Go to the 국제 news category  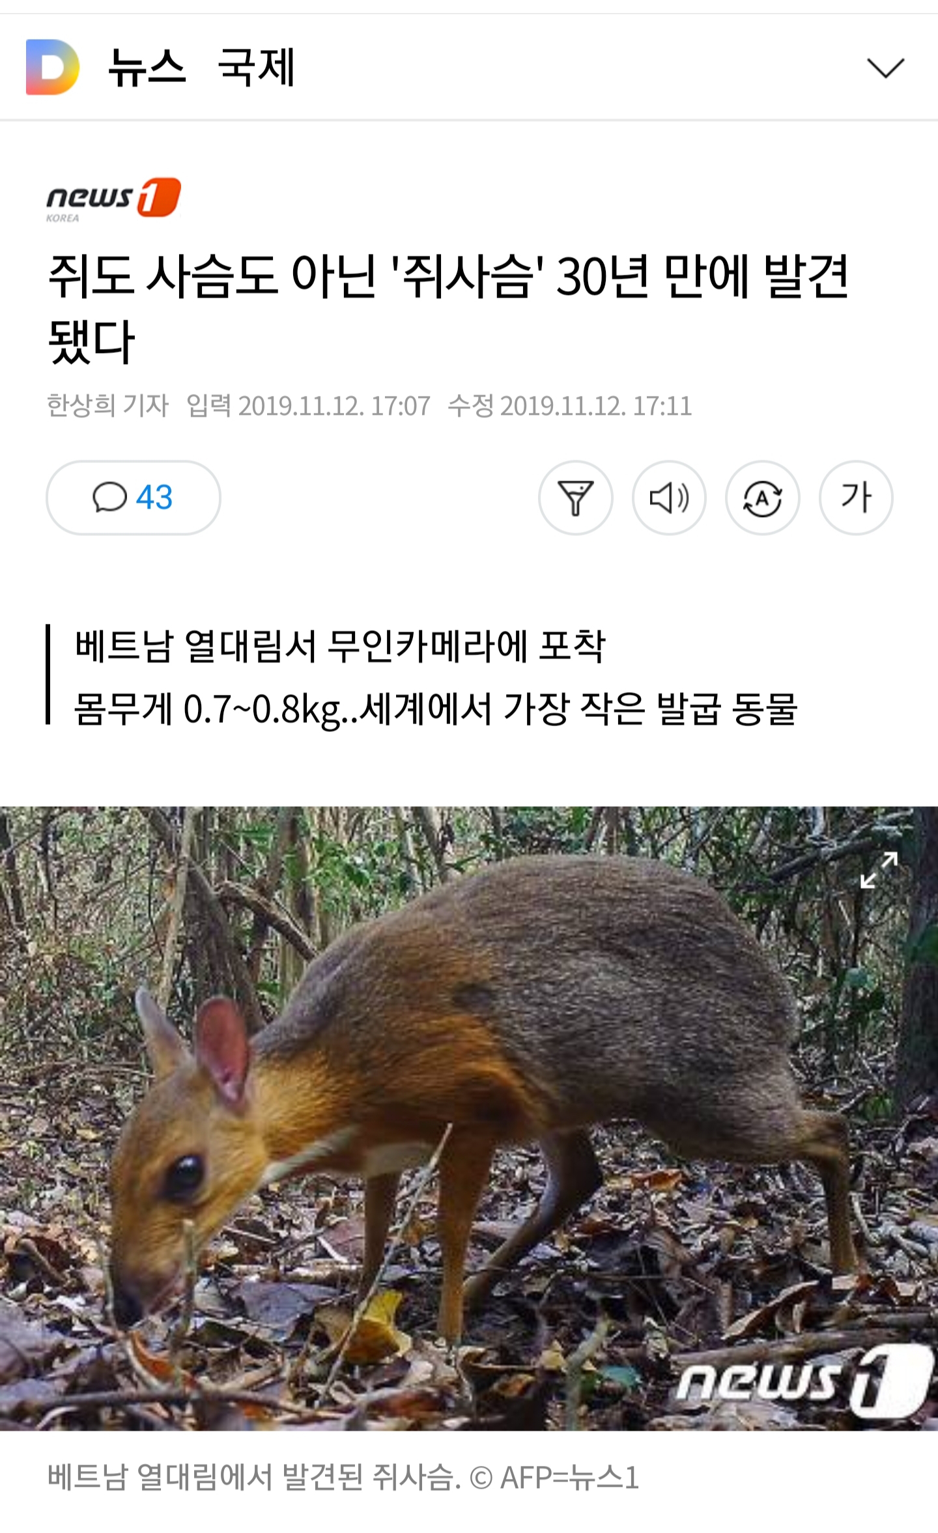pos(257,67)
